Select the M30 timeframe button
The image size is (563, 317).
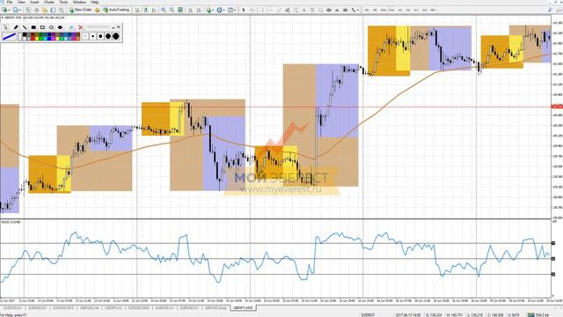point(391,10)
